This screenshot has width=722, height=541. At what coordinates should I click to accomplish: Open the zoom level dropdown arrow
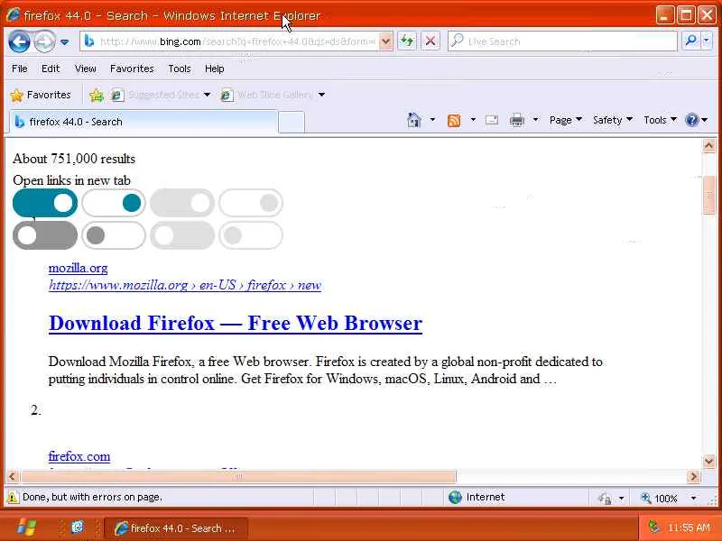pyautogui.click(x=693, y=499)
